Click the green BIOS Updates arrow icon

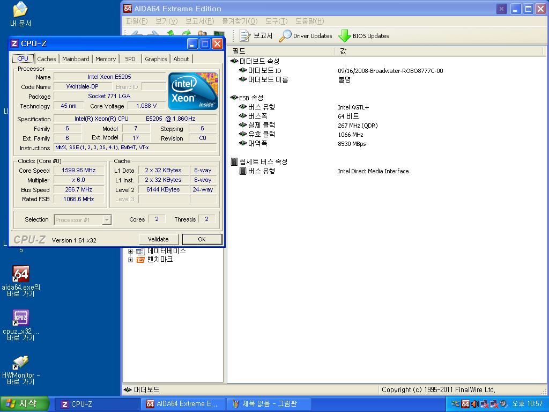pos(345,36)
